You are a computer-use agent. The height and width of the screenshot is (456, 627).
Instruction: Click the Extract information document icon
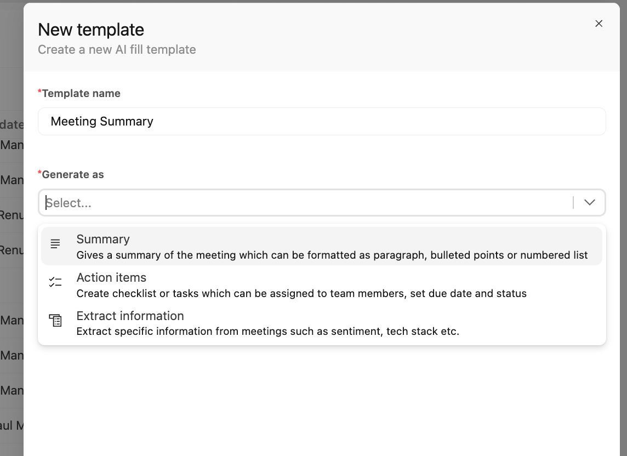point(55,321)
